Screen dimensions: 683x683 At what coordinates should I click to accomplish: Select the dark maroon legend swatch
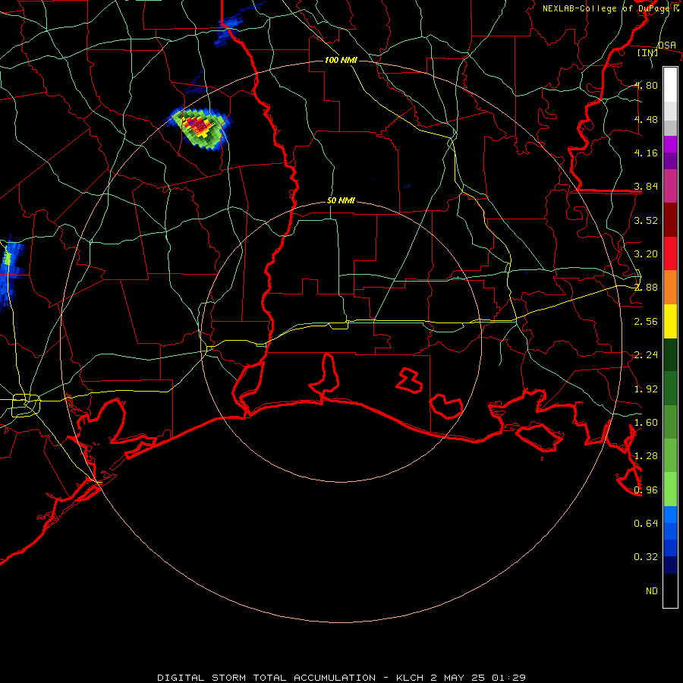tap(670, 220)
